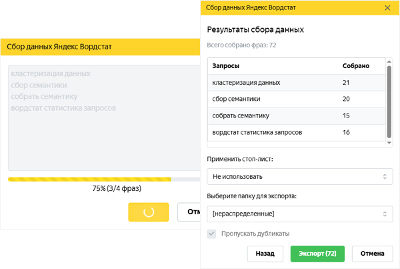This screenshot has height=269, width=400.
Task: Sort by the Собрано column header
Action: tap(355, 66)
